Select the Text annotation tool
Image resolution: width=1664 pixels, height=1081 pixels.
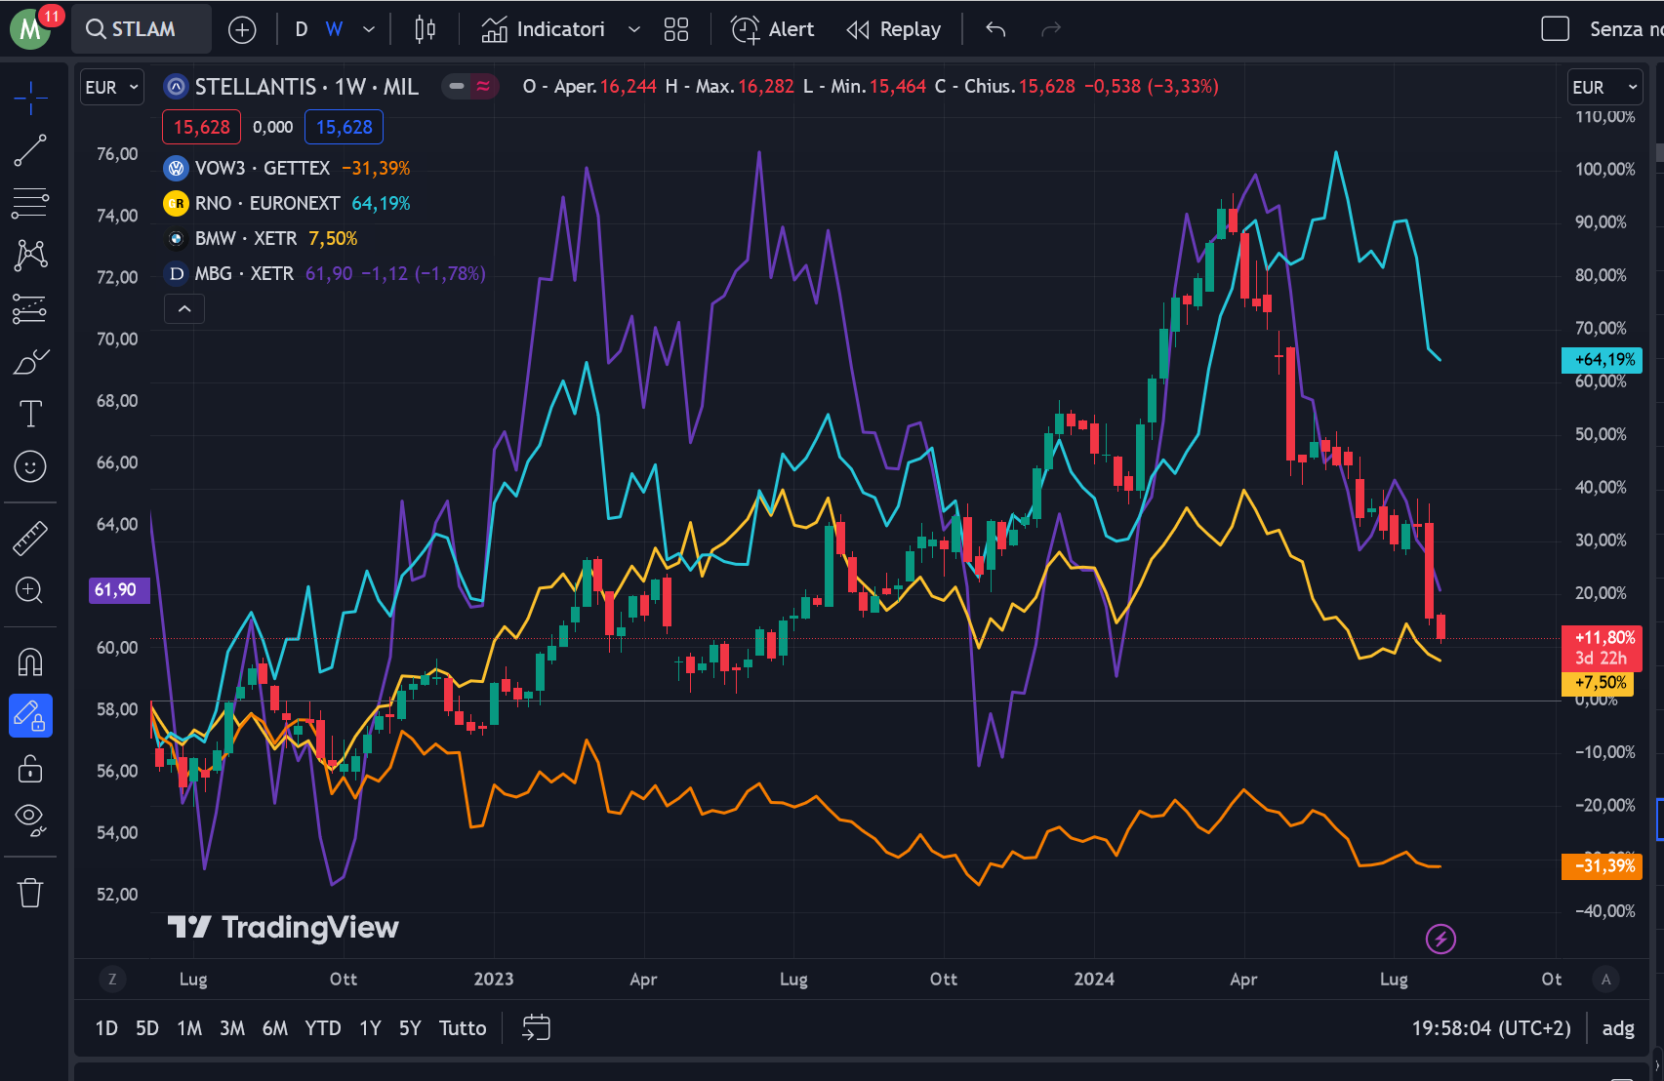pos(30,414)
